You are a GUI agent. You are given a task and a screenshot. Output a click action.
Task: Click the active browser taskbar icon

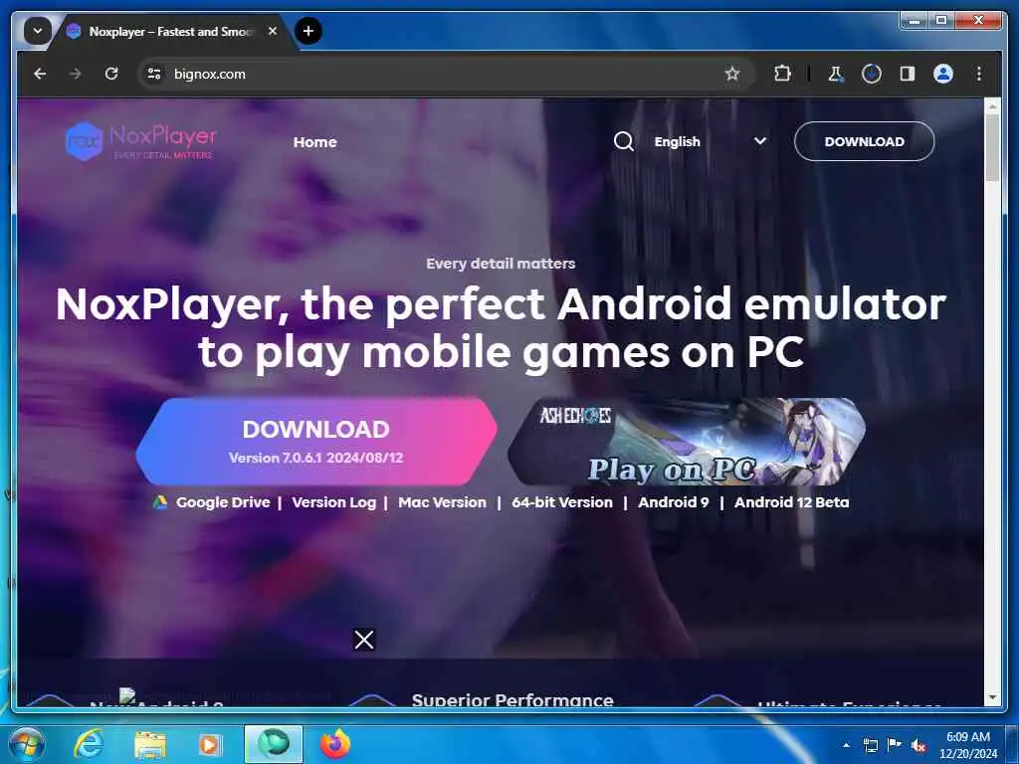[x=274, y=744]
